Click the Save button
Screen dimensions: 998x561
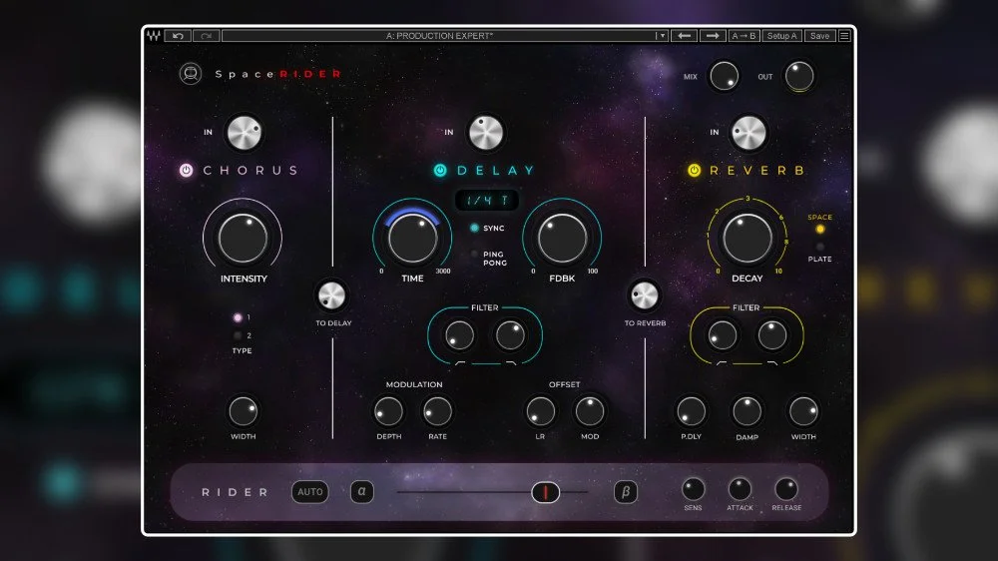(819, 36)
